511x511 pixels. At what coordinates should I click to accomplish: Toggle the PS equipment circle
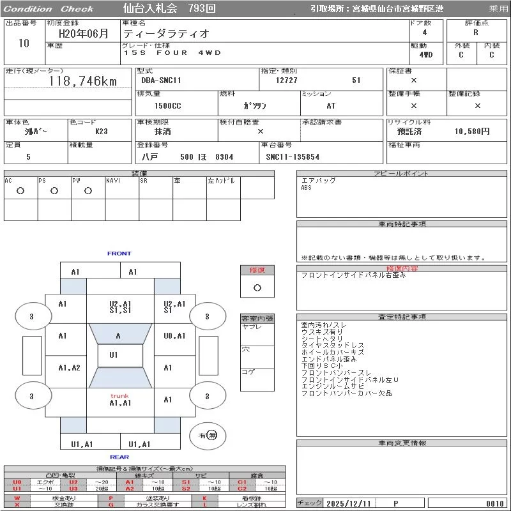(x=54, y=190)
